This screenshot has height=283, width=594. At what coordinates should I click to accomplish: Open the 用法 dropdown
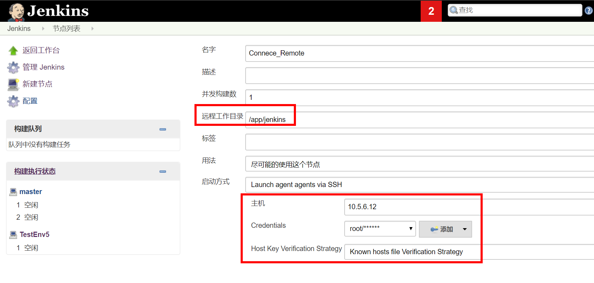(420, 164)
